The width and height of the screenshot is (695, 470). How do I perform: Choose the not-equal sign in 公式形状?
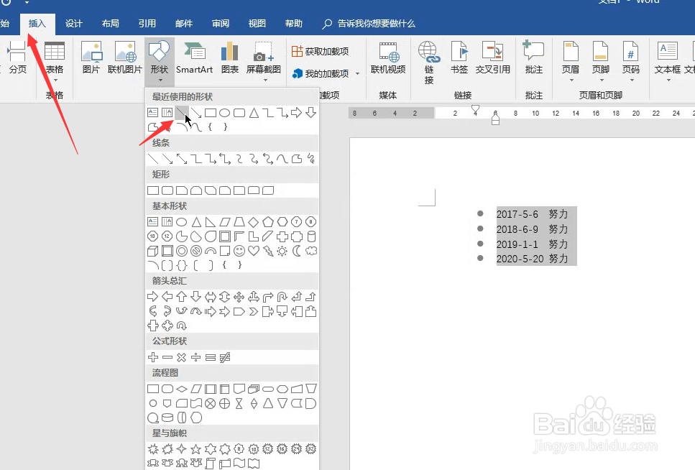tap(225, 357)
